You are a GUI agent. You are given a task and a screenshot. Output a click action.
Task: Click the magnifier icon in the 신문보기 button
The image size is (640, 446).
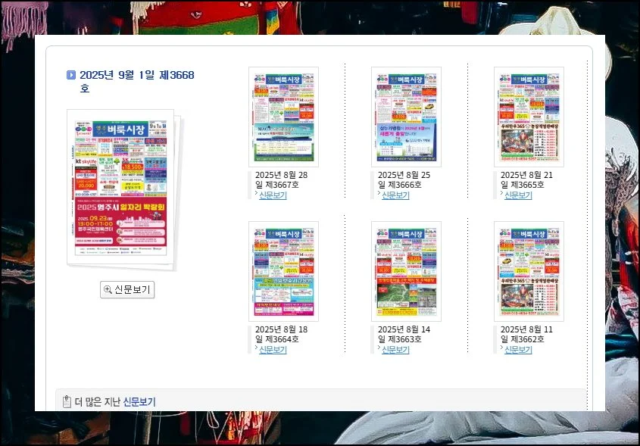[108, 290]
